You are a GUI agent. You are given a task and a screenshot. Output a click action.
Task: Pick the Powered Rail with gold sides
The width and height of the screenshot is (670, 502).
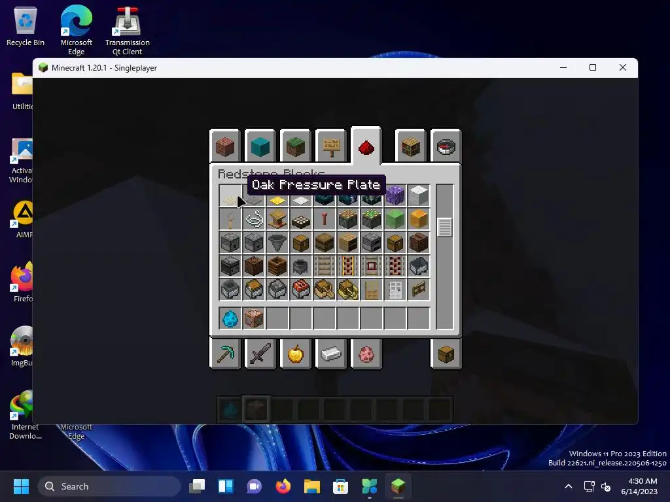[x=348, y=267]
